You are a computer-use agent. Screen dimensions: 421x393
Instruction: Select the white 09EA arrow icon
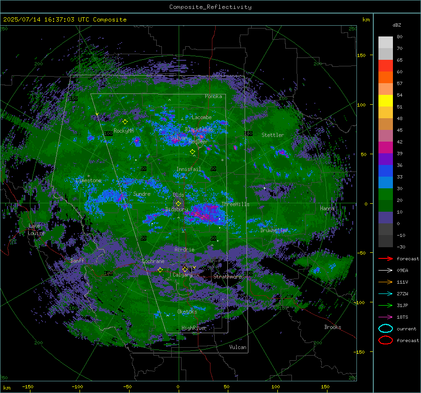pyautogui.click(x=385, y=270)
